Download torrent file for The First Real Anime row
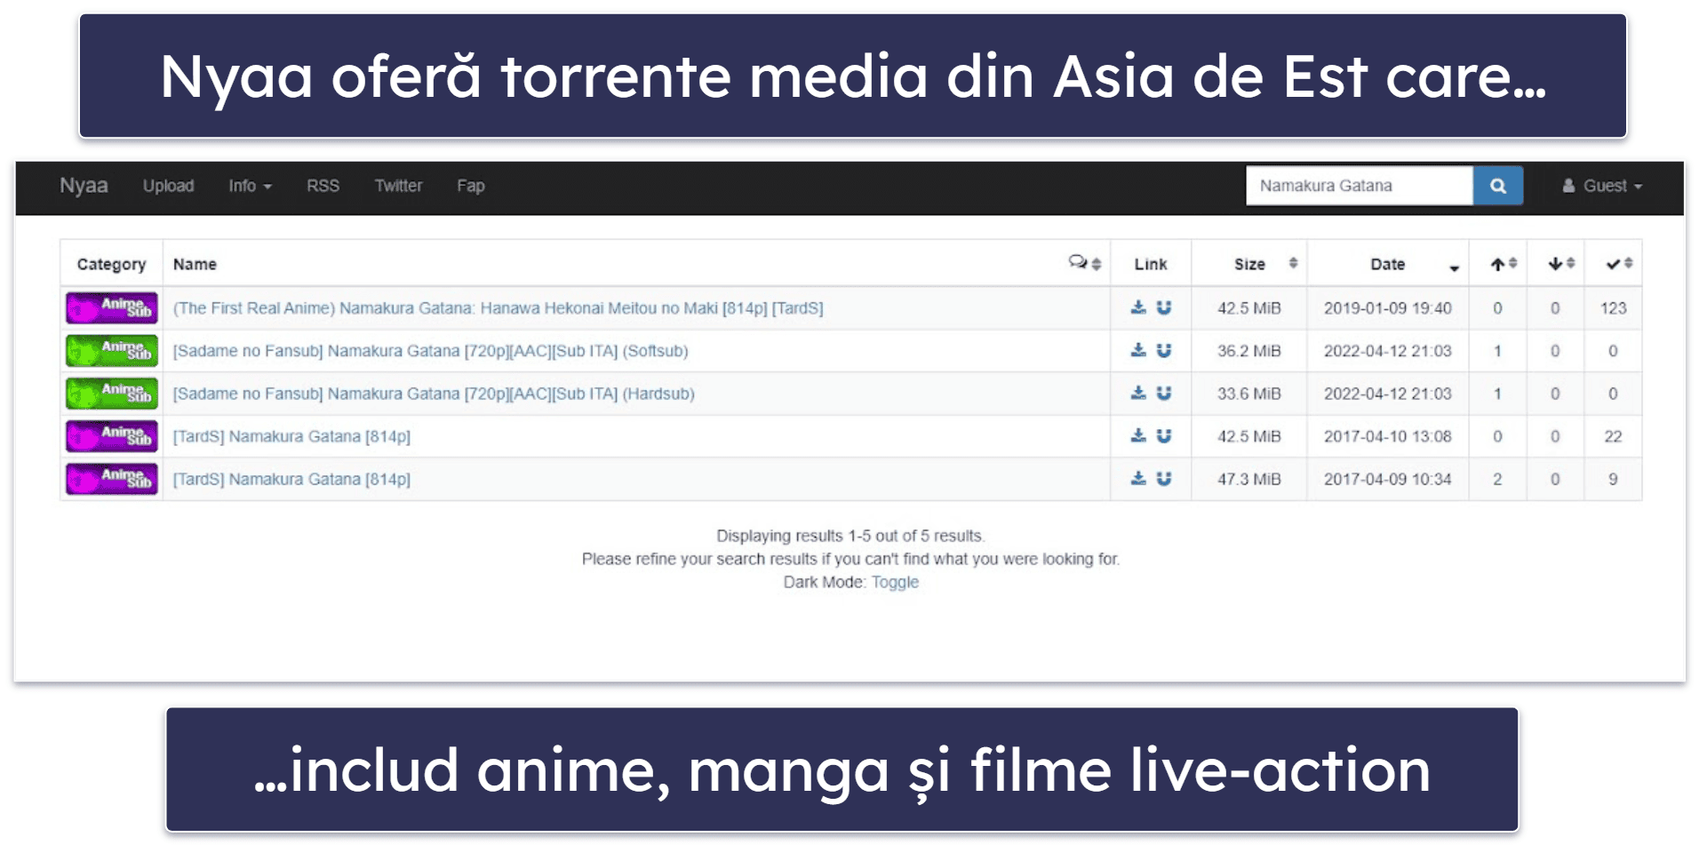Screen dimensions: 1699x845 [x=1138, y=307]
